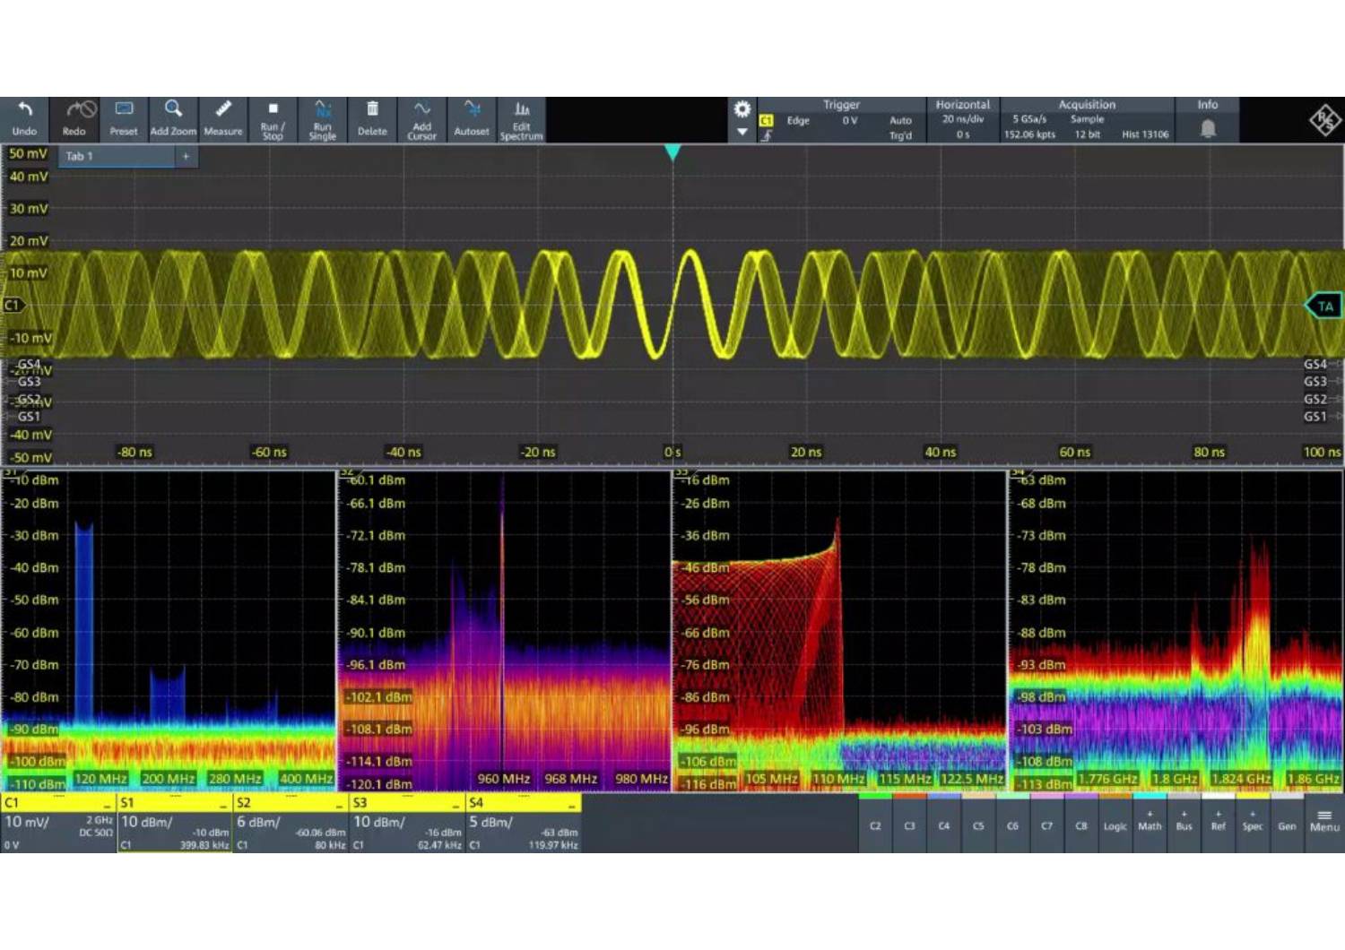
Task: Add a Math waveform
Action: [x=1150, y=821]
